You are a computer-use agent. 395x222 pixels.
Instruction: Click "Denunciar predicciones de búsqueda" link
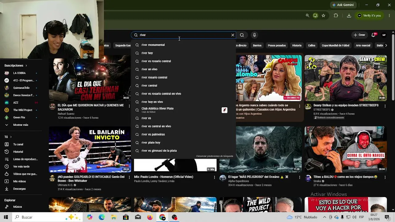(214, 156)
